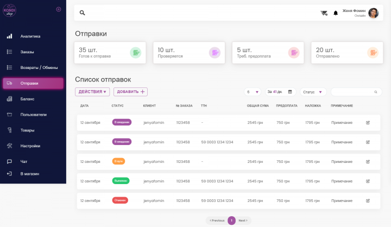Click the user avatar photo
This screenshot has width=391, height=227.
[x=373, y=13]
